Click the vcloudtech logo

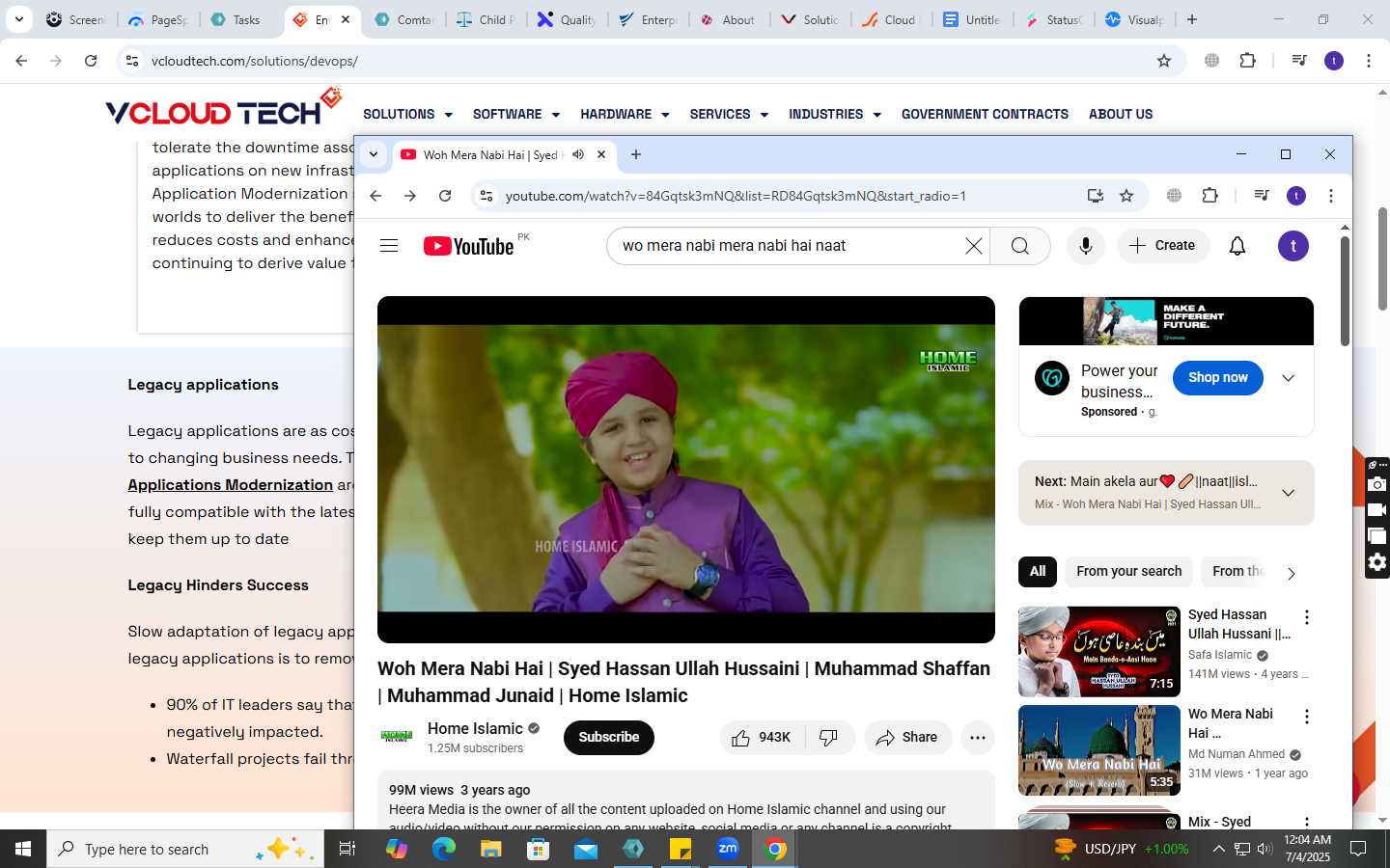(x=223, y=108)
